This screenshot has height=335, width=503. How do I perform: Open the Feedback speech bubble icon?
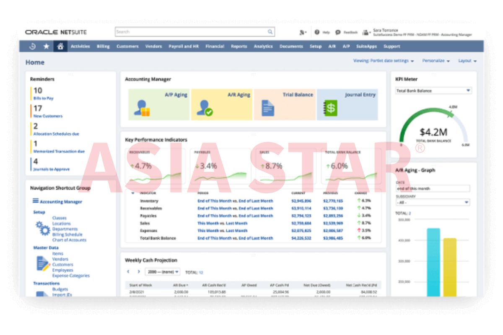tap(338, 32)
